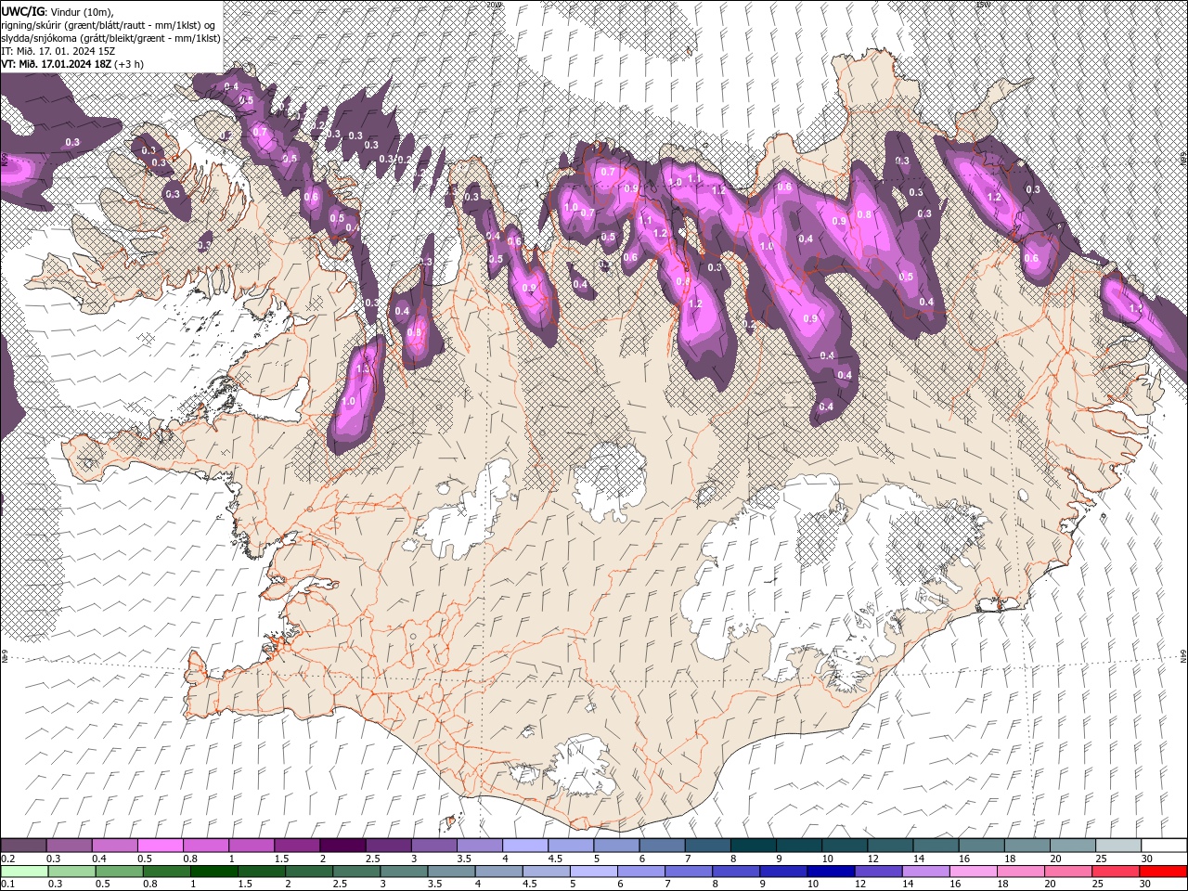Screen dimensions: 1188x891
Task: Click the light pink swatch between 16 and 18
Action: pyautogui.click(x=973, y=871)
